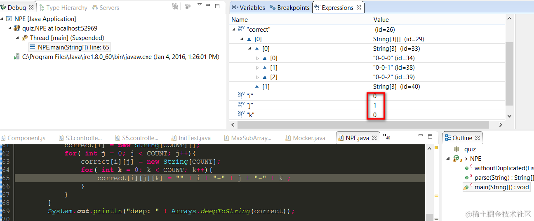Open the Mocker.java editor tab
This screenshot has height=221, width=534.
[x=305, y=138]
